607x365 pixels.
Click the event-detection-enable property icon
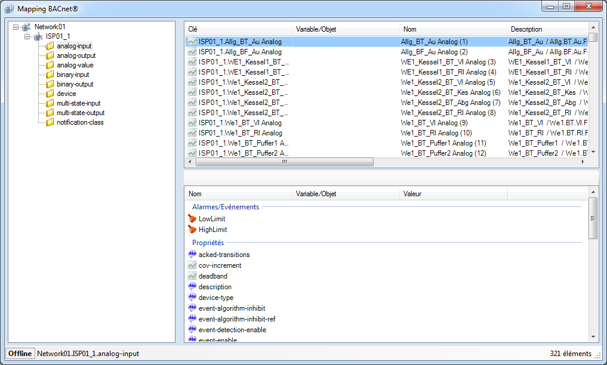coord(192,329)
